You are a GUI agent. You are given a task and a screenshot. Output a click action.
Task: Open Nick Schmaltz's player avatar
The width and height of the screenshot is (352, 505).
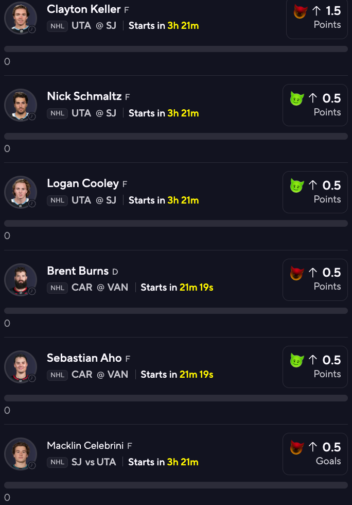click(x=21, y=105)
